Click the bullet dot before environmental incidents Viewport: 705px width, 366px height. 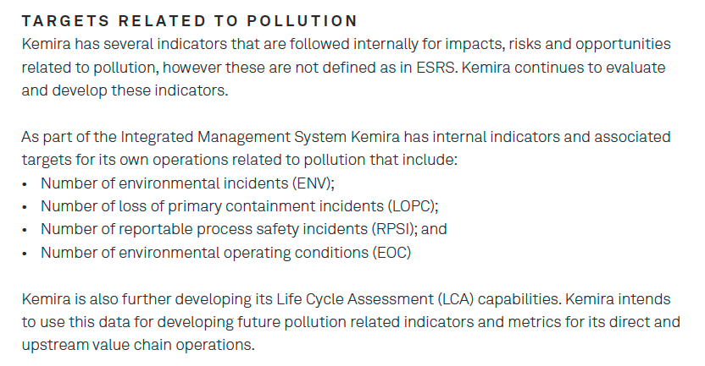coord(25,184)
